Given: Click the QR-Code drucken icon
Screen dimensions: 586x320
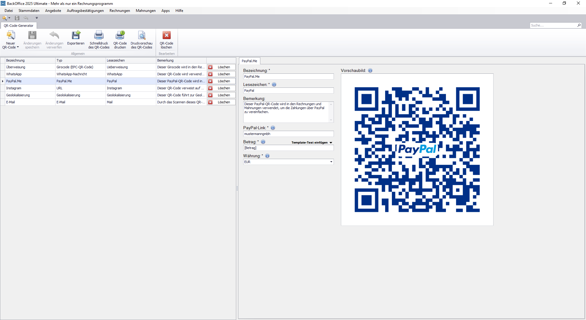Looking at the screenshot, I should [x=120, y=35].
